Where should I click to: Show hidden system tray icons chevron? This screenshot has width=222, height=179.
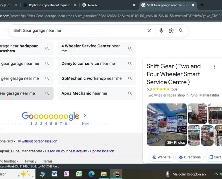[x=216, y=174]
